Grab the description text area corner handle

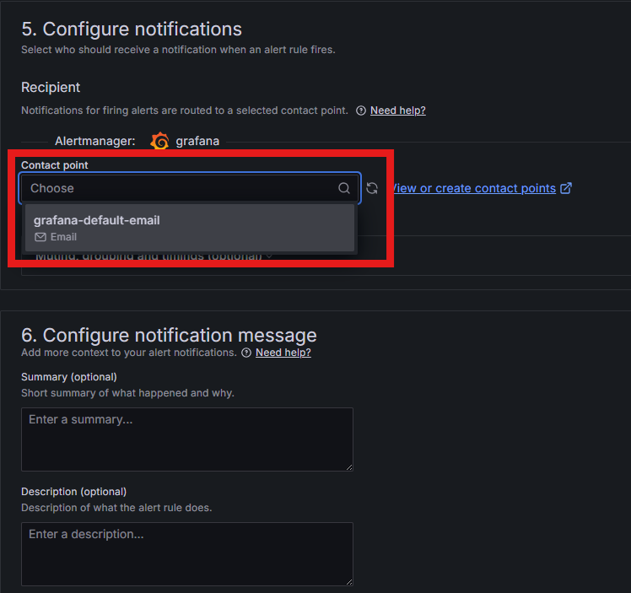click(349, 582)
